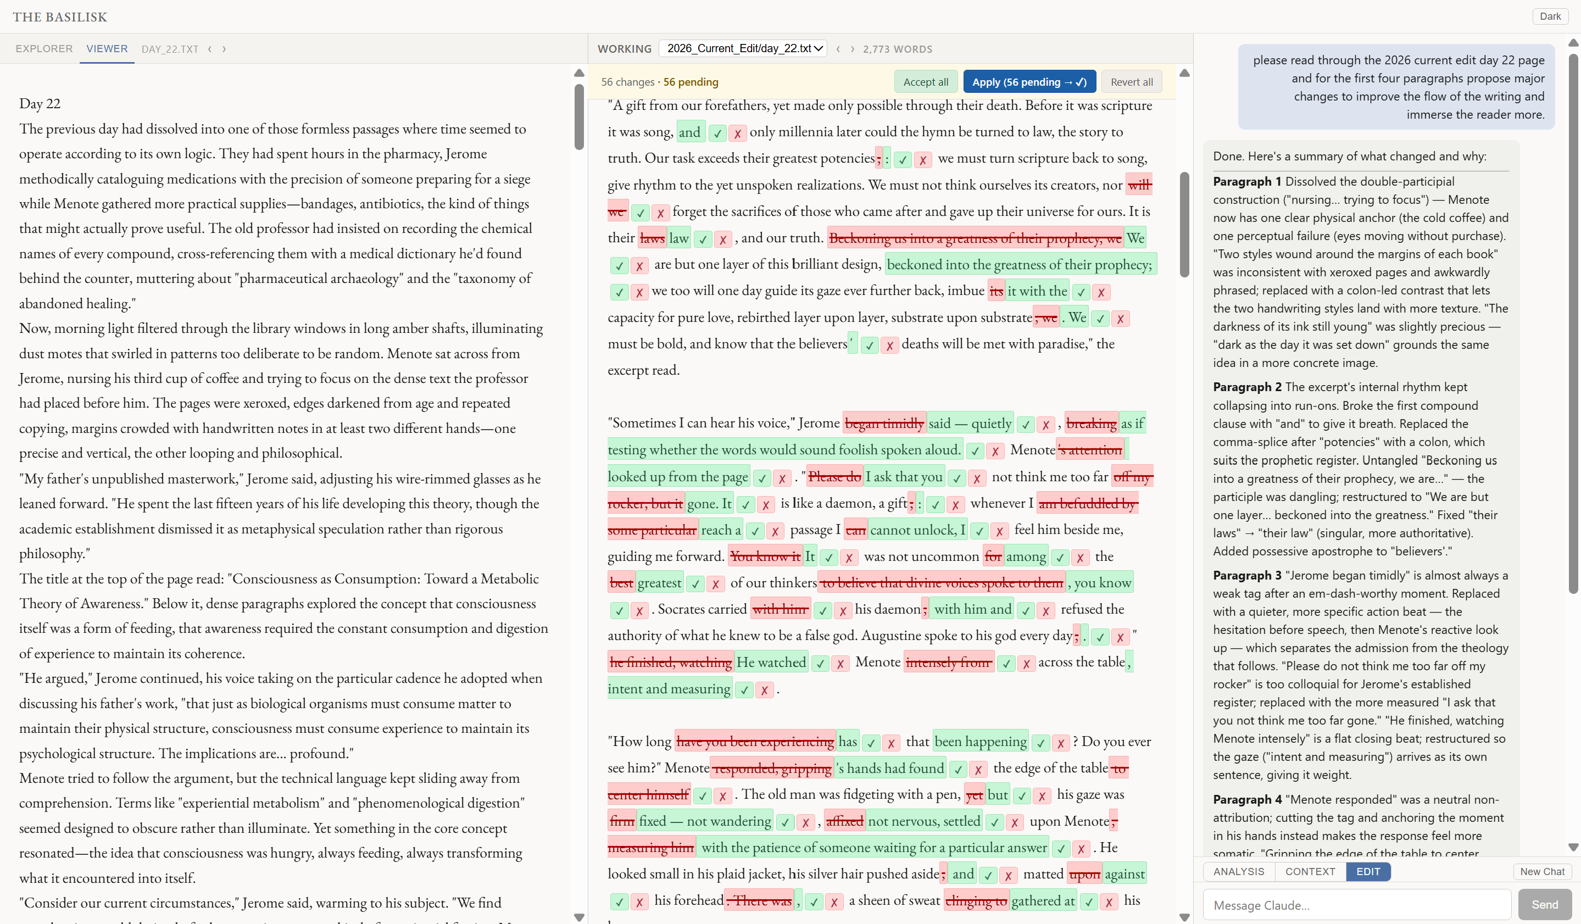This screenshot has height=924, width=1581.
Task: Accept 'cannot unlock, I' change
Action: click(x=979, y=531)
